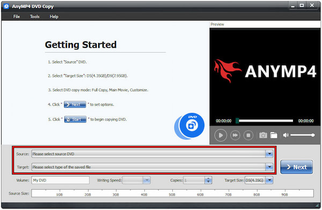Click the Next illustration in step 4

(x=75, y=105)
